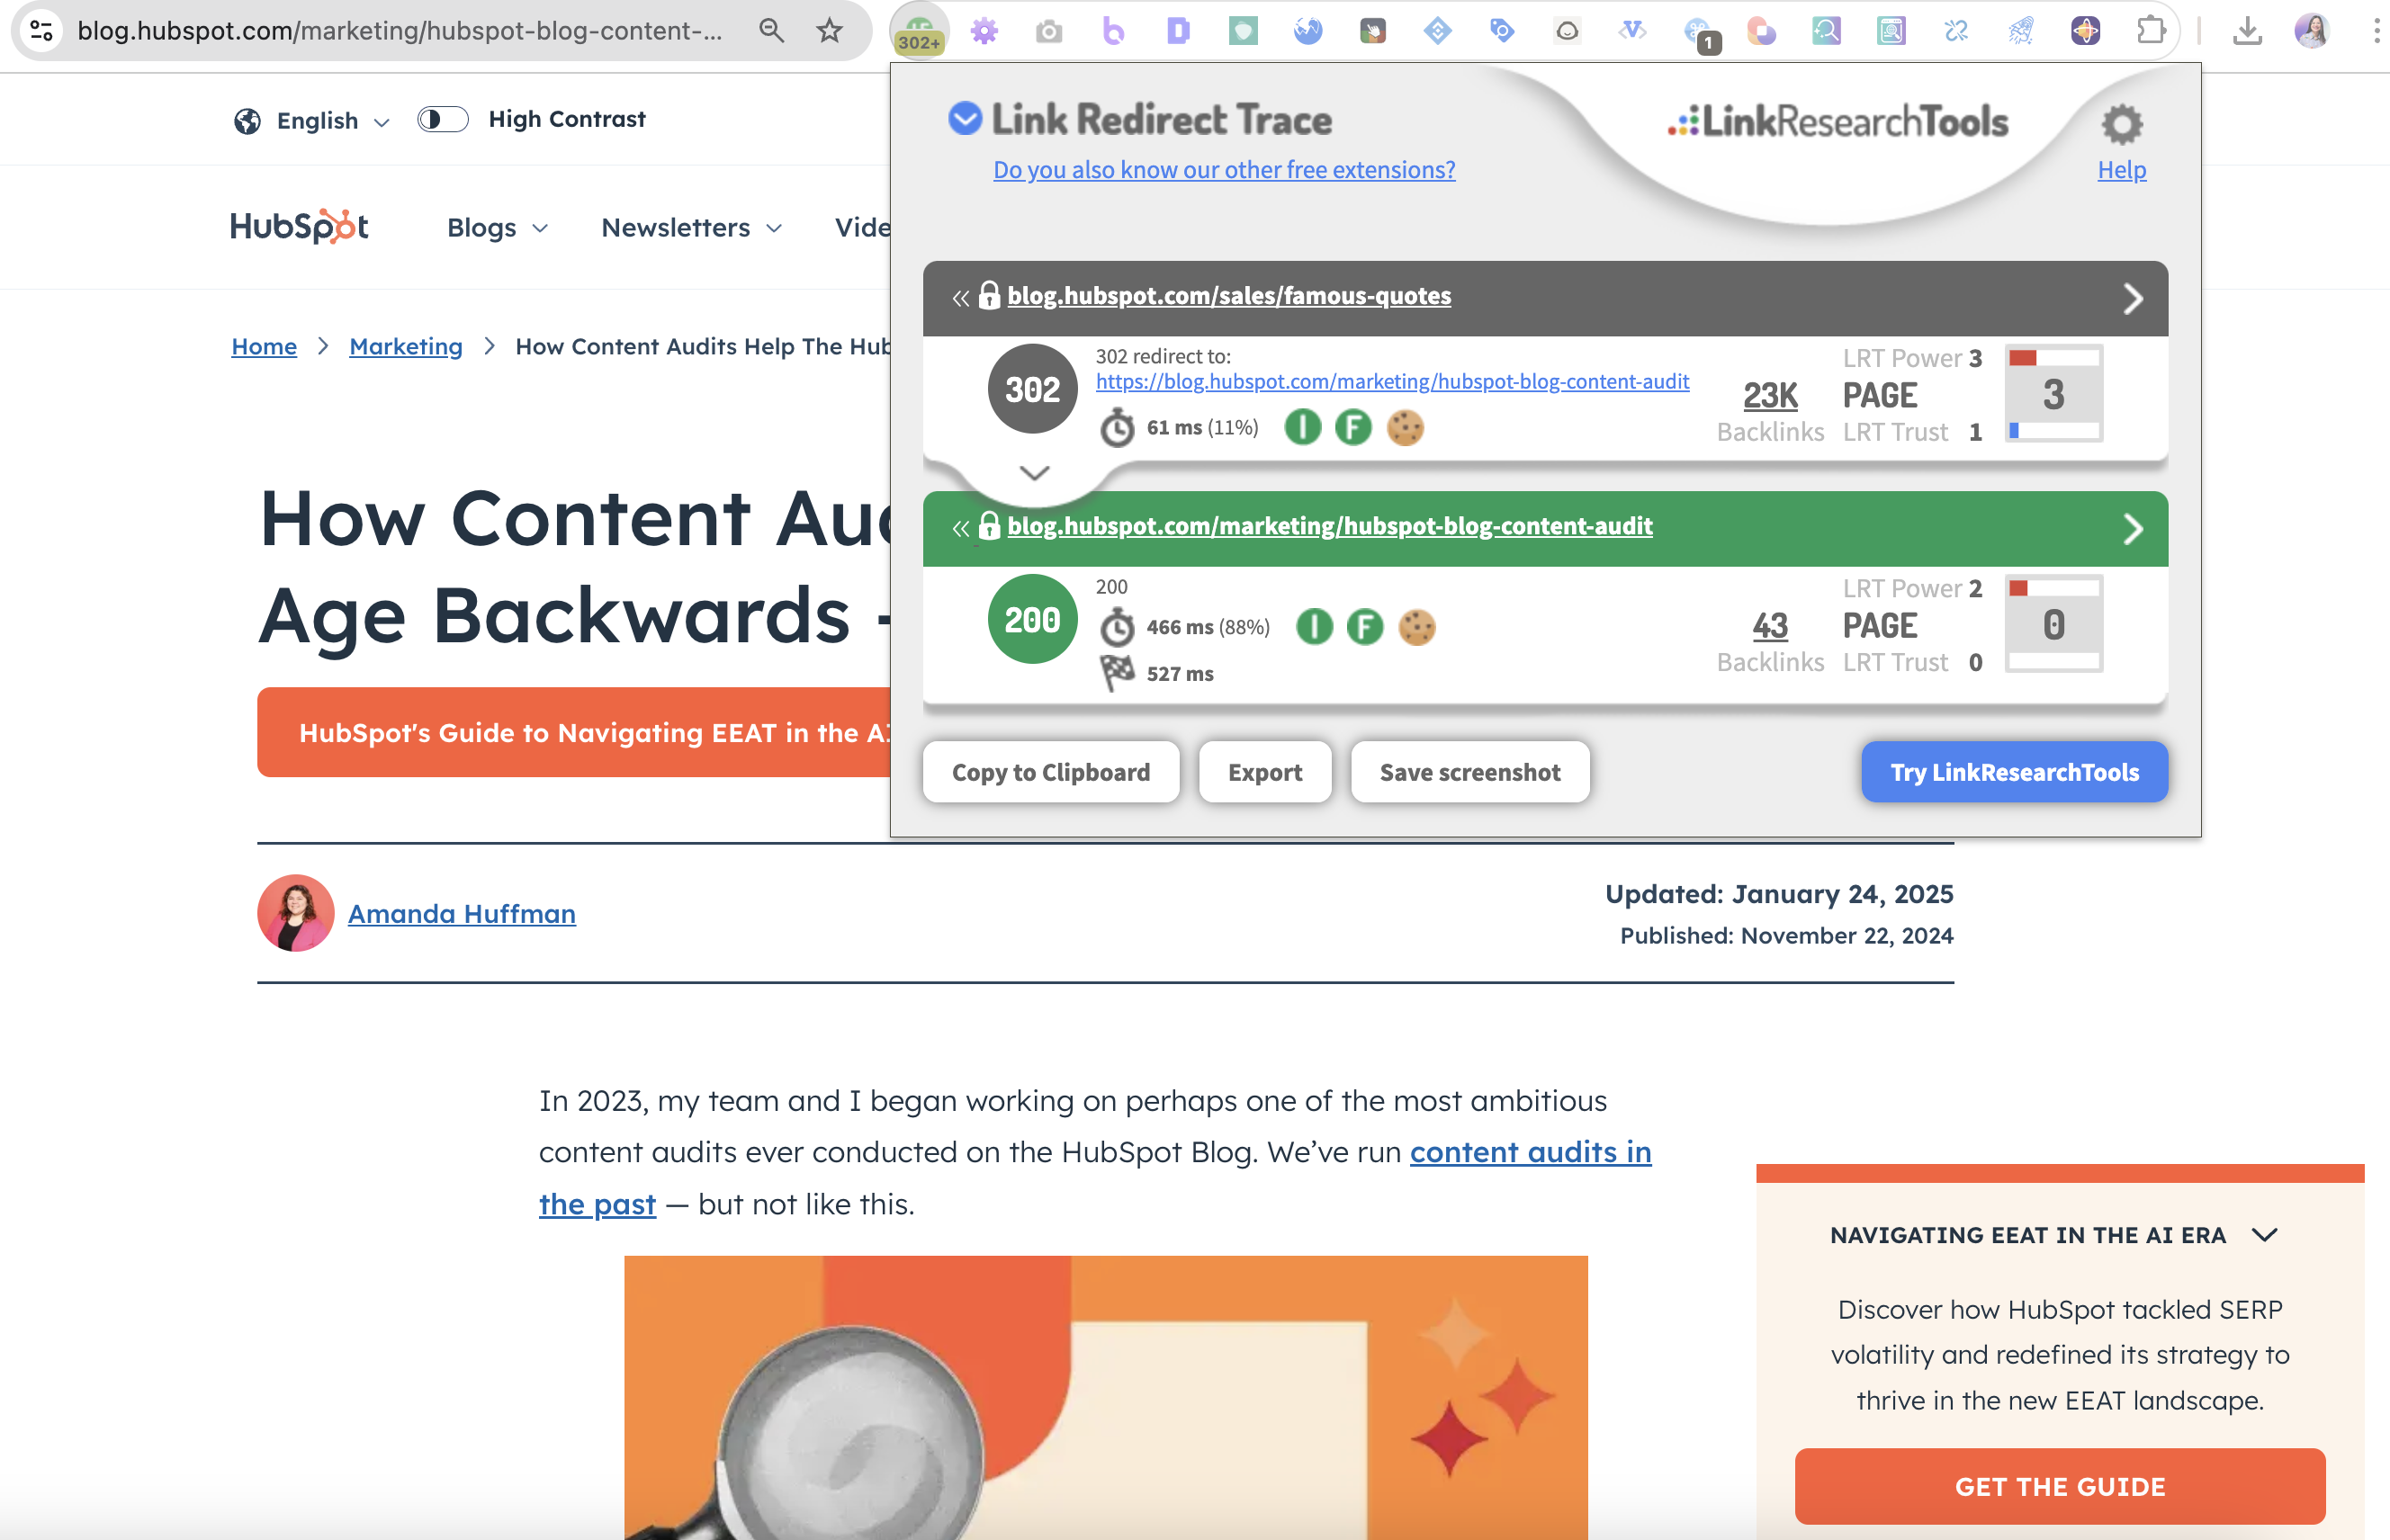Click the round face extension icon
This screenshot has height=1540, width=2390.
coord(1567,31)
